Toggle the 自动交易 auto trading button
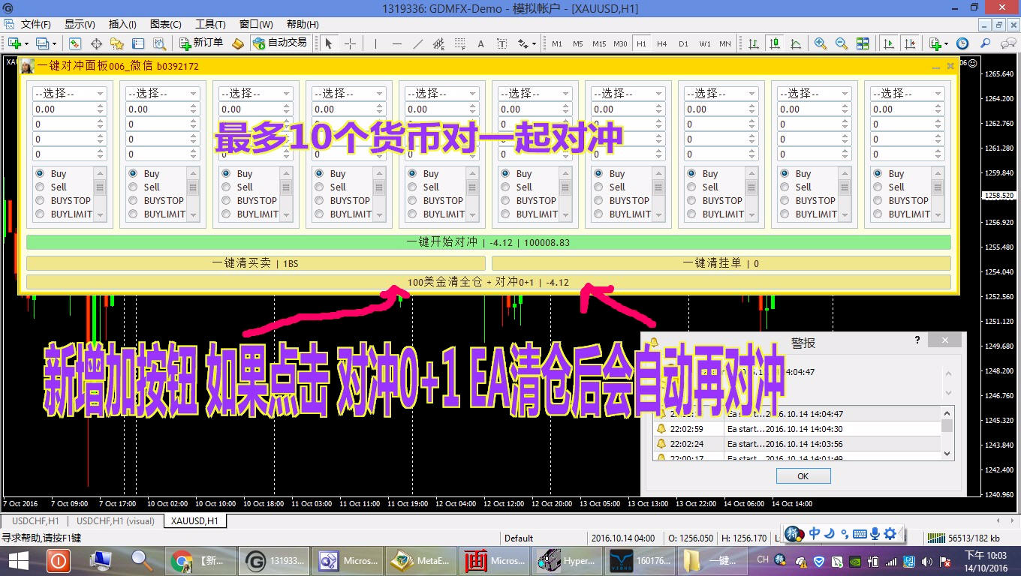1021x576 pixels. pos(280,43)
